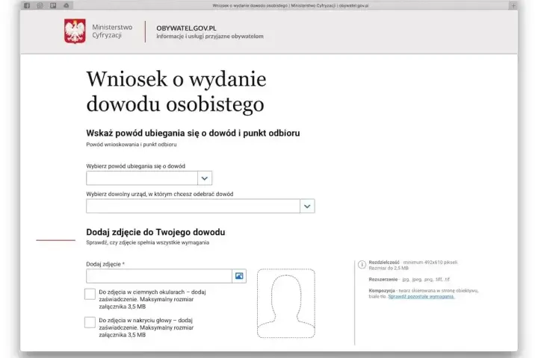Click the 'Do zdjęcia w nakryciu głowy' label
Viewport: 538px width, 358px height.
pyautogui.click(x=146, y=328)
